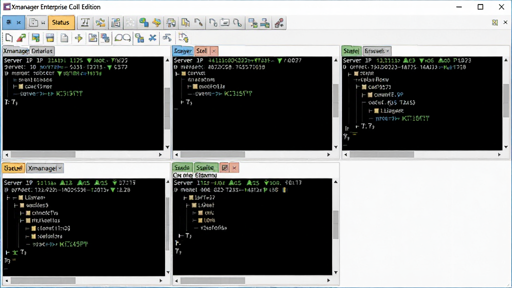Click the speech bubbles icon in the second toolbar

click(122, 38)
